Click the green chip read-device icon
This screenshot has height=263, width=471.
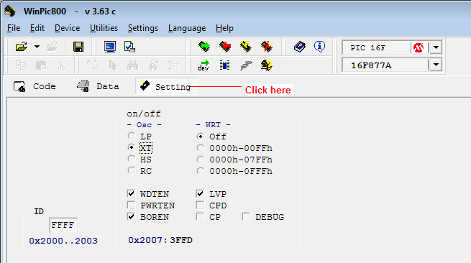click(204, 47)
